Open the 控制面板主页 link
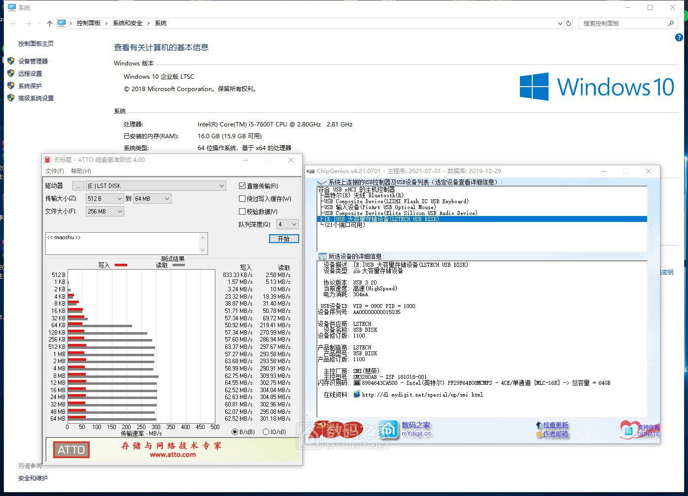Viewport: 688px width, 496px height. click(x=36, y=43)
